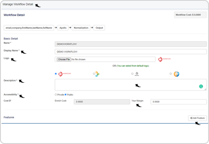Click the Description field label
The image size is (209, 144).
(x=10, y=80)
